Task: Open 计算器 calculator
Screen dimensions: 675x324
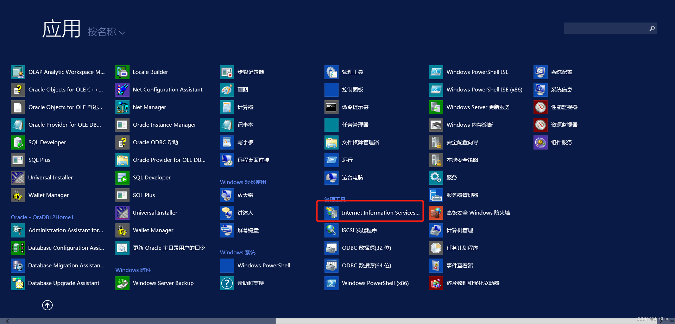Action: [x=237, y=107]
